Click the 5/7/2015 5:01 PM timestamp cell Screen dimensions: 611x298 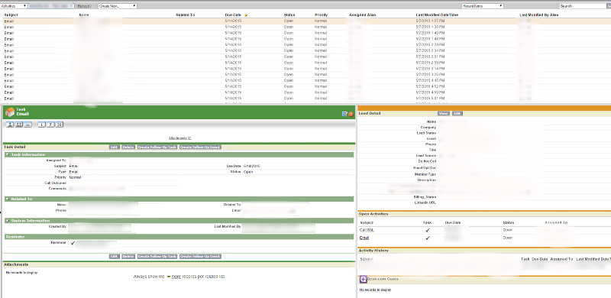click(430, 99)
